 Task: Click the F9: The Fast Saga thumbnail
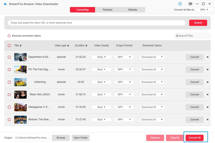(20, 70)
